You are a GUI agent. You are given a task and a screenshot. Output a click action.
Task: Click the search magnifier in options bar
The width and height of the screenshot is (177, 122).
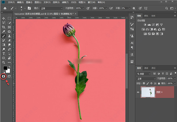click(166, 8)
